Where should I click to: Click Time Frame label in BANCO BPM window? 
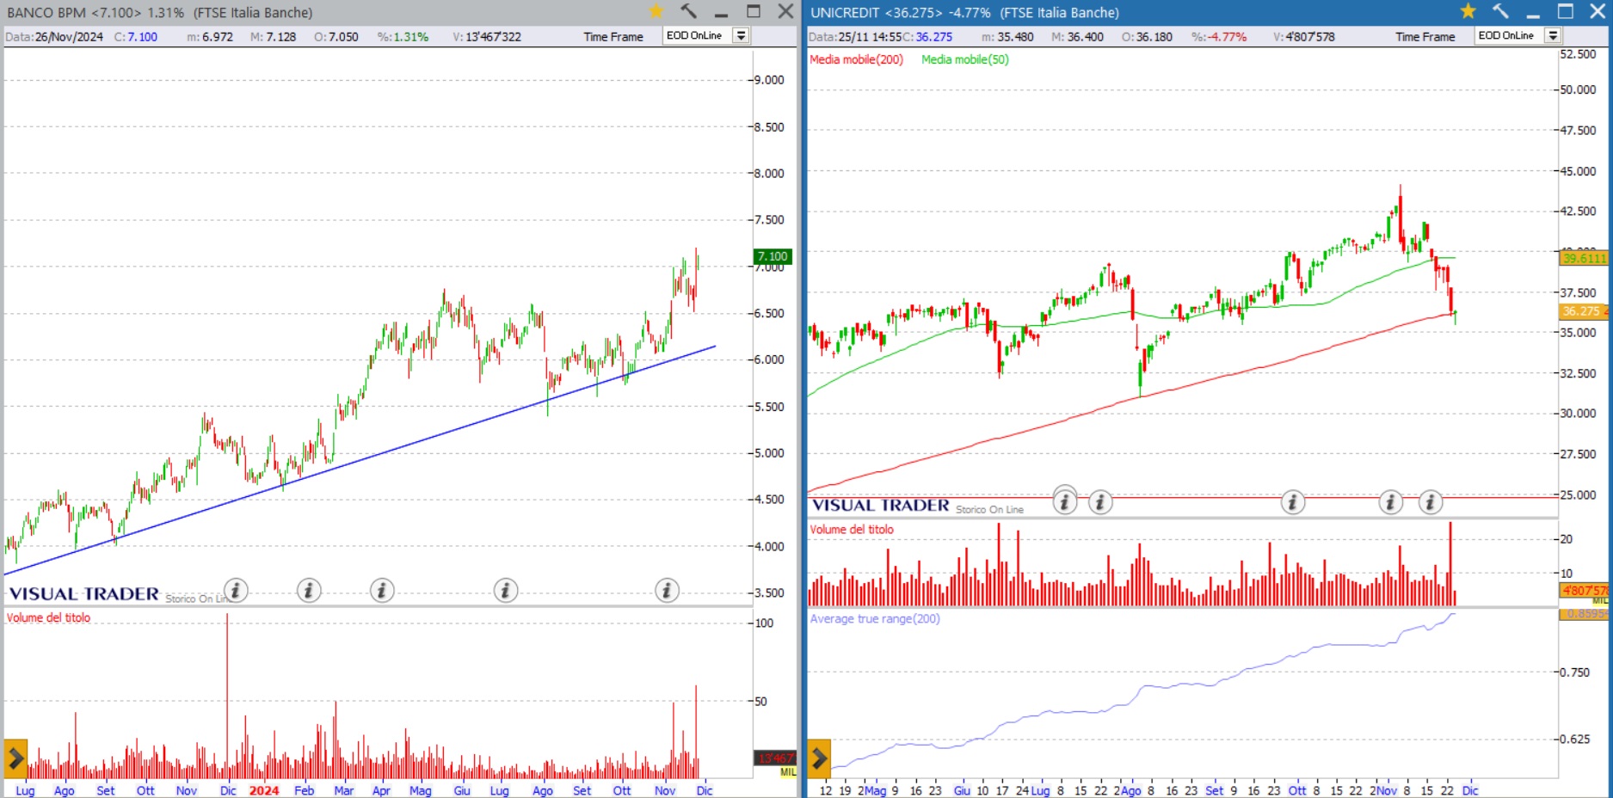[x=613, y=36]
